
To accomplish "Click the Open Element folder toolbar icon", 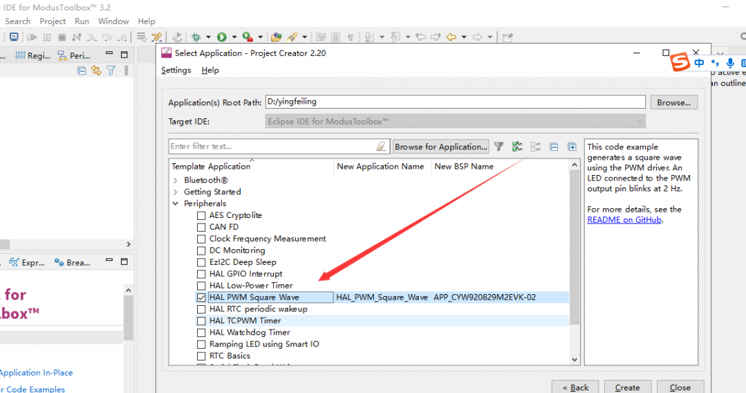I will 276,37.
